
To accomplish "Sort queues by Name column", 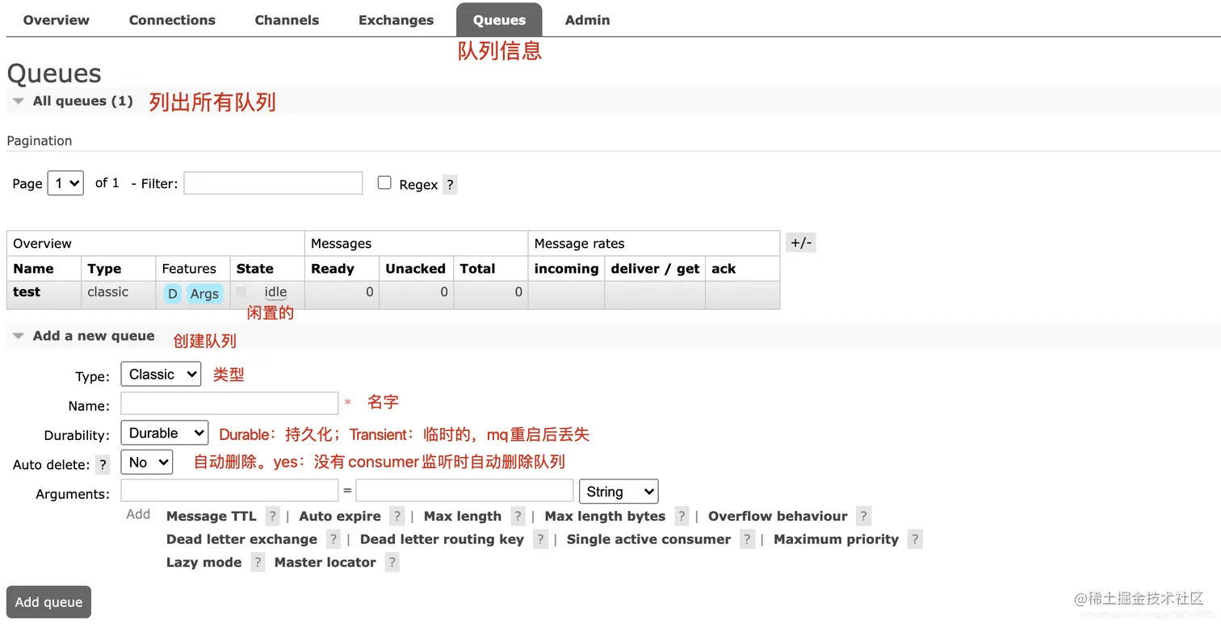I will point(33,269).
